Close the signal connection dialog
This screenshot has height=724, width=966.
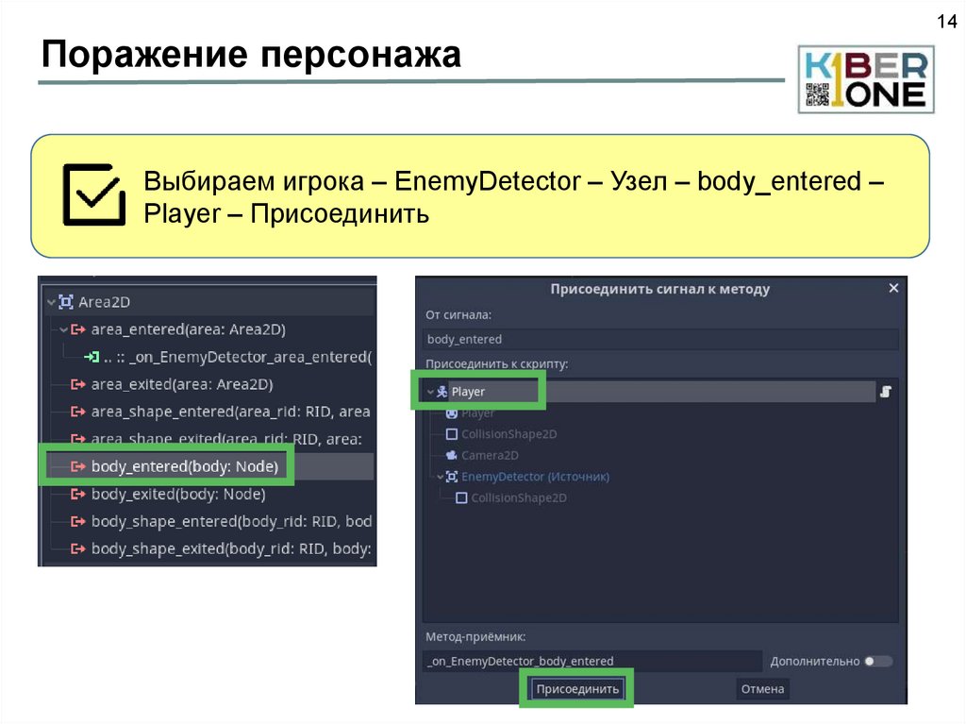click(x=893, y=289)
